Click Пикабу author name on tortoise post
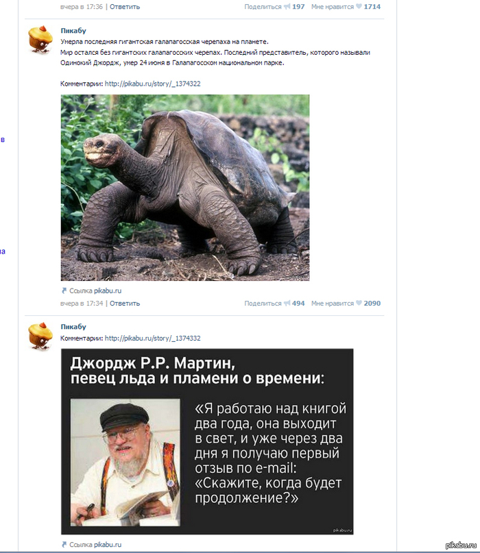The width and height of the screenshot is (480, 553). pos(73,31)
